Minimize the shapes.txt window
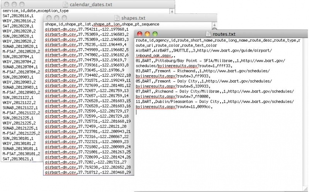 coord(56,18)
